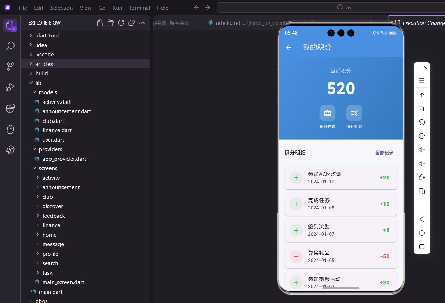Open Explorer more actions menu
The width and height of the screenshot is (445, 303).
coord(142,23)
